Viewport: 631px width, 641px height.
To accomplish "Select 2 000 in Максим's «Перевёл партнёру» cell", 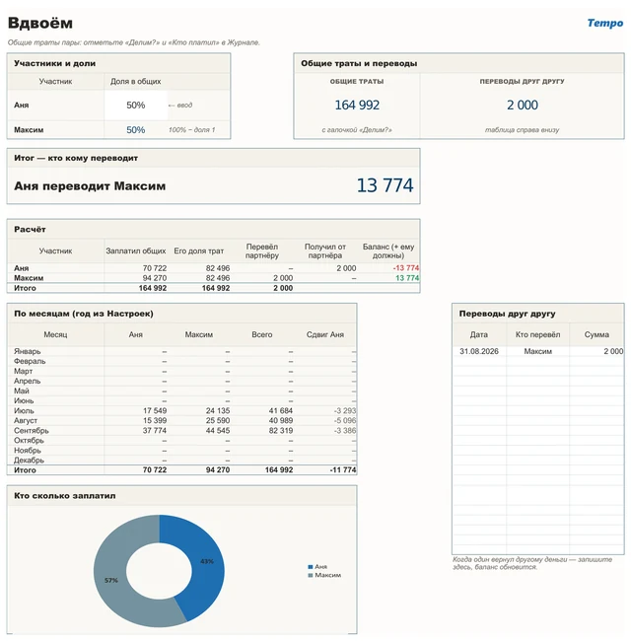I will point(283,278).
